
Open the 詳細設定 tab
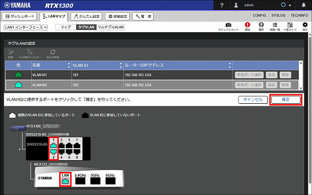tap(117, 17)
